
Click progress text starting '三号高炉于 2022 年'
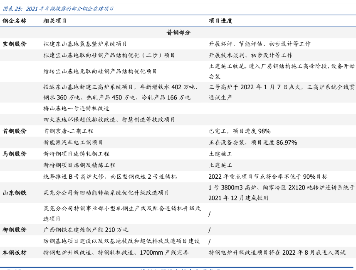pos(282,92)
